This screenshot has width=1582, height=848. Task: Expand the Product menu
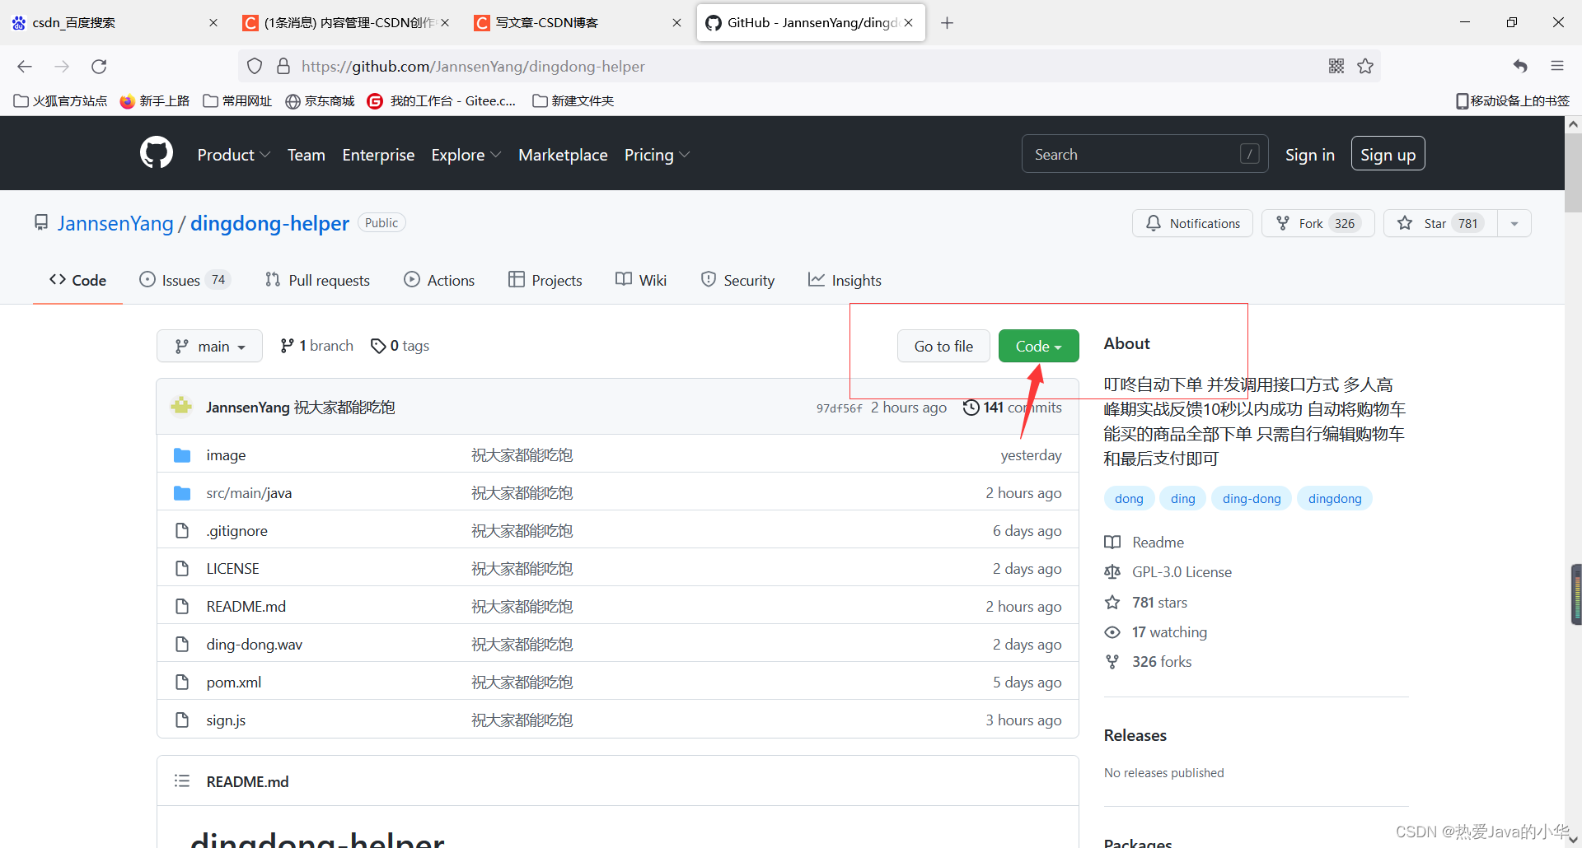click(233, 155)
